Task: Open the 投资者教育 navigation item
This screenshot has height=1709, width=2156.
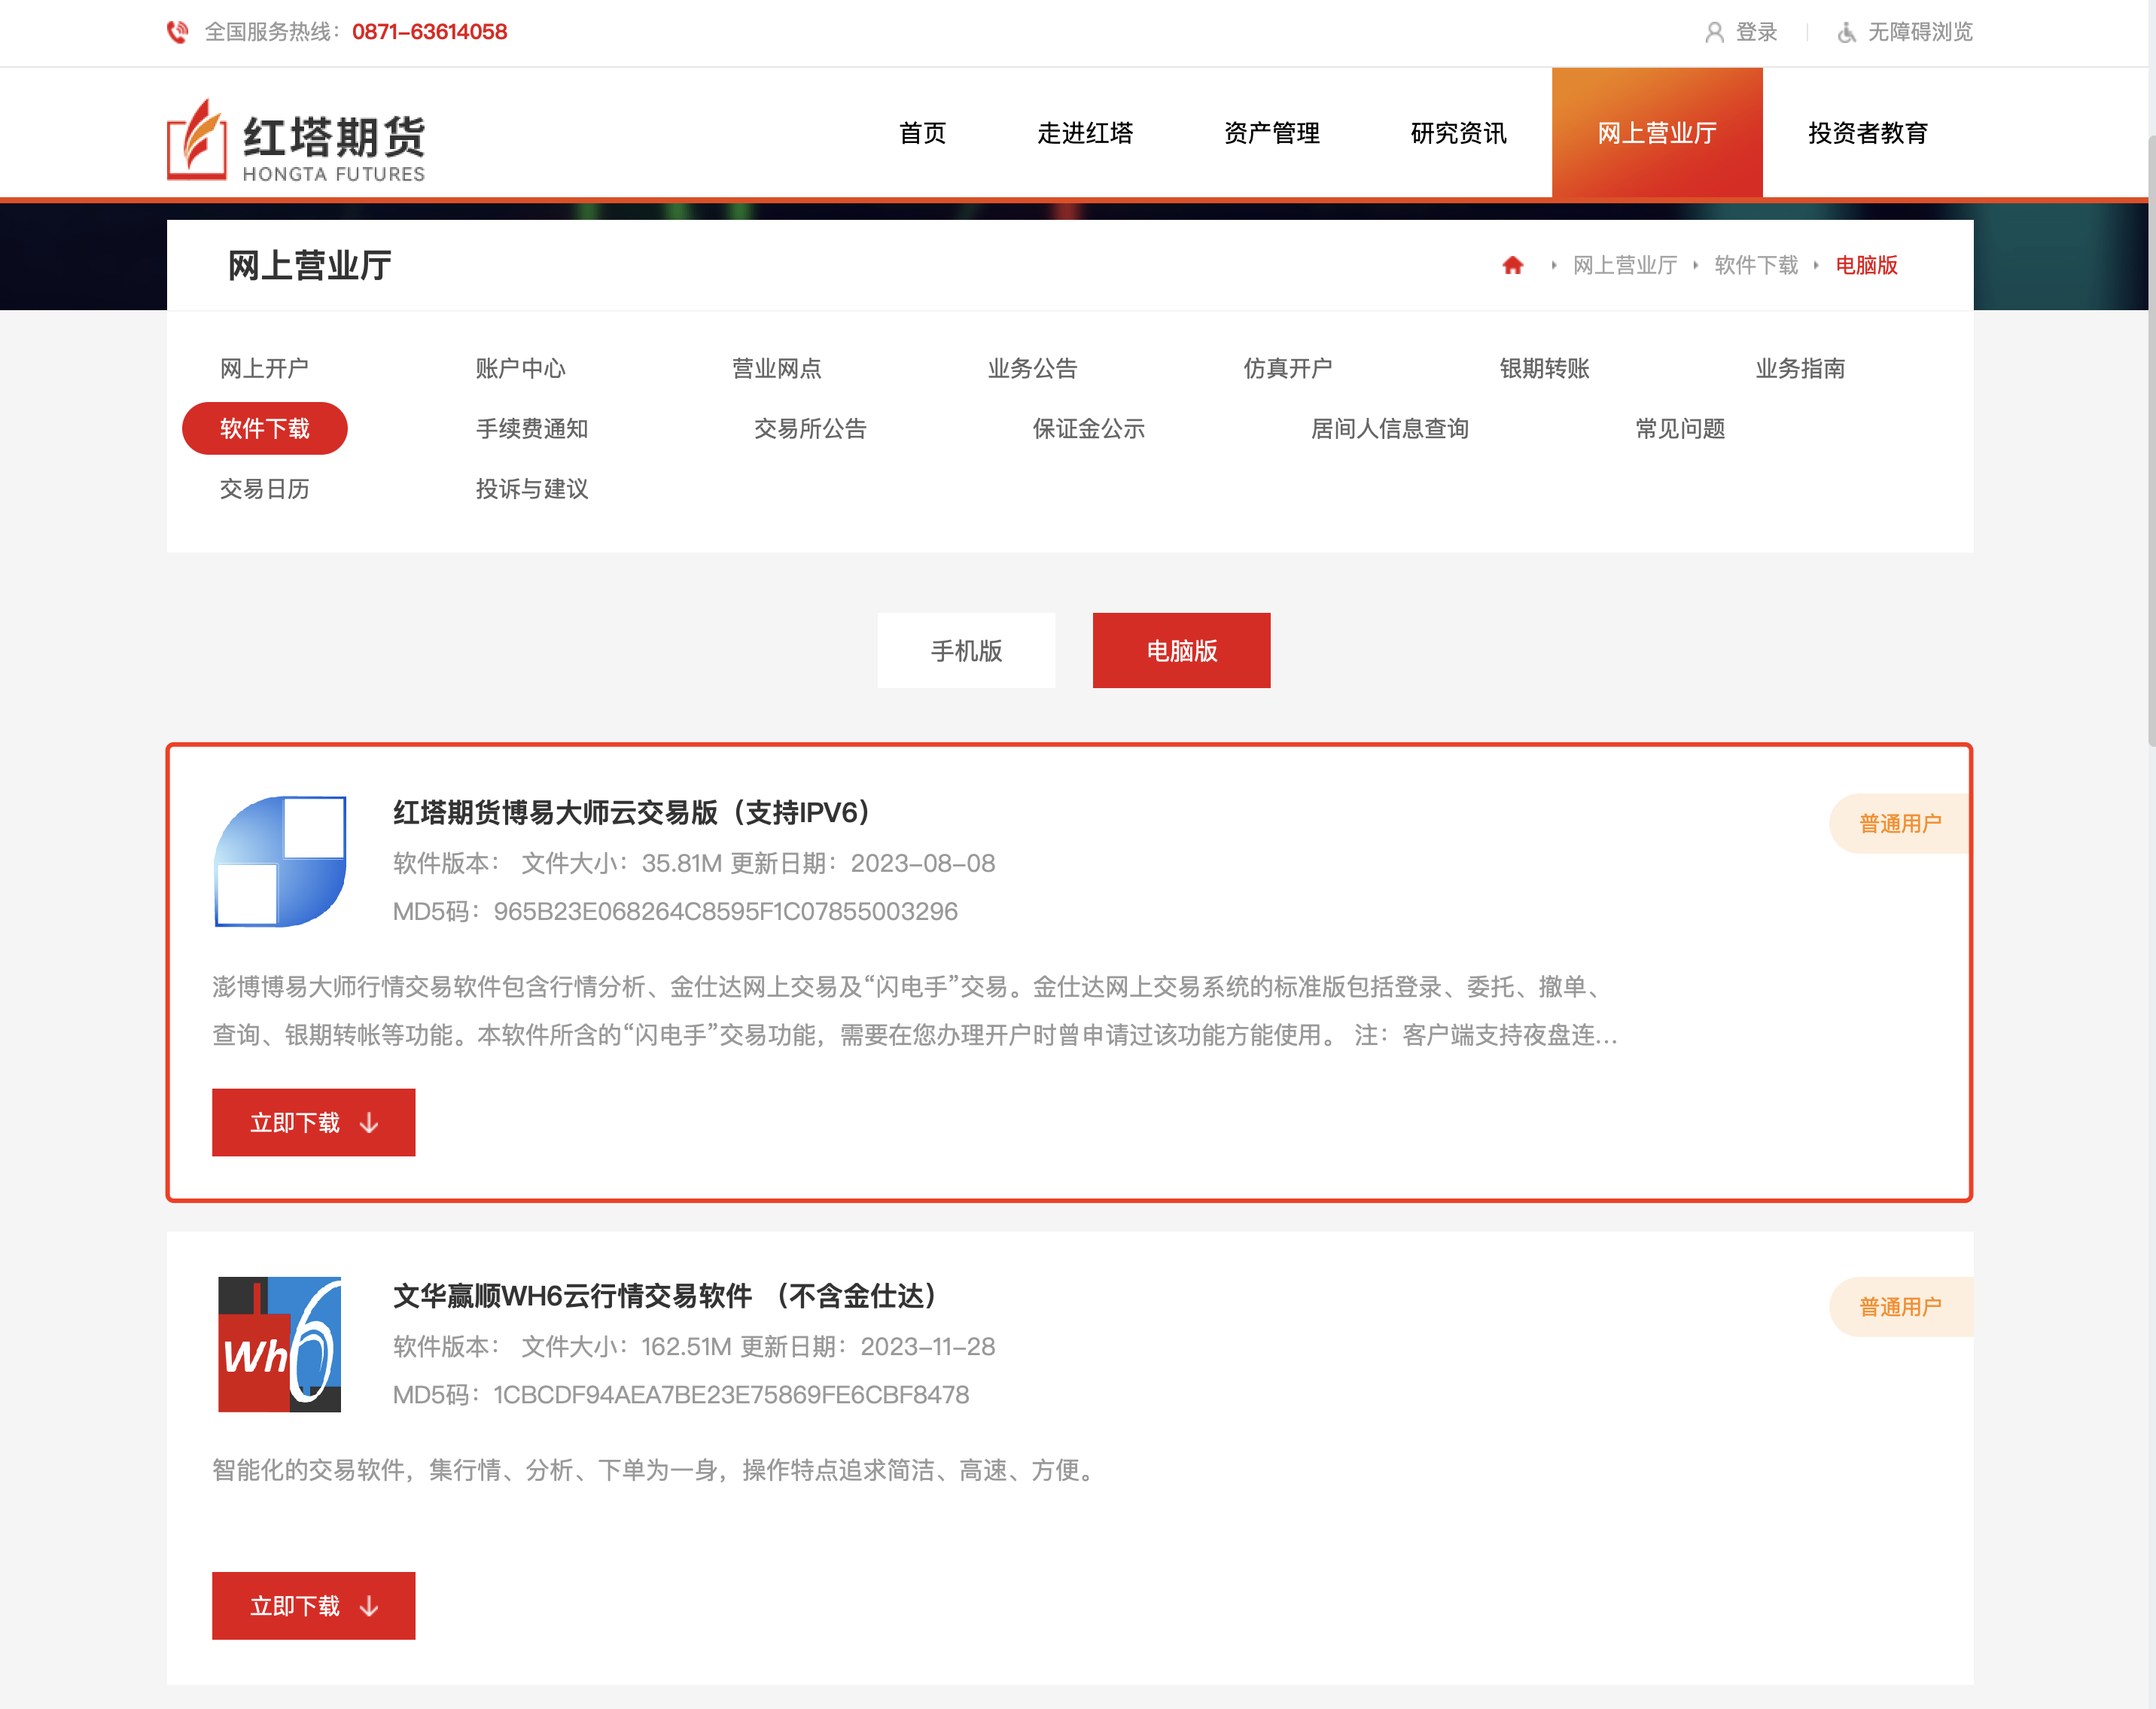Action: [x=1867, y=133]
